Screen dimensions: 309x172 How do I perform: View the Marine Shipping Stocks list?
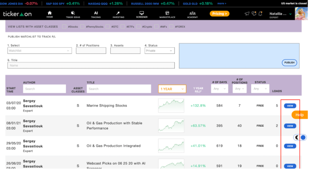point(290,106)
